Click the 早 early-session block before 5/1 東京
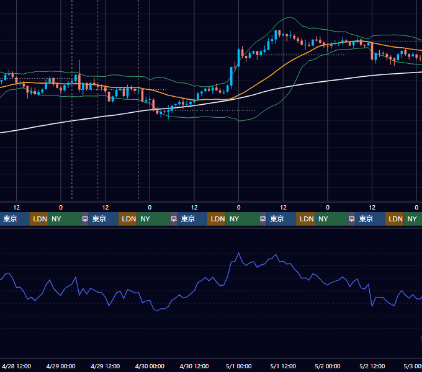This screenshot has width=422, height=372. (x=263, y=219)
